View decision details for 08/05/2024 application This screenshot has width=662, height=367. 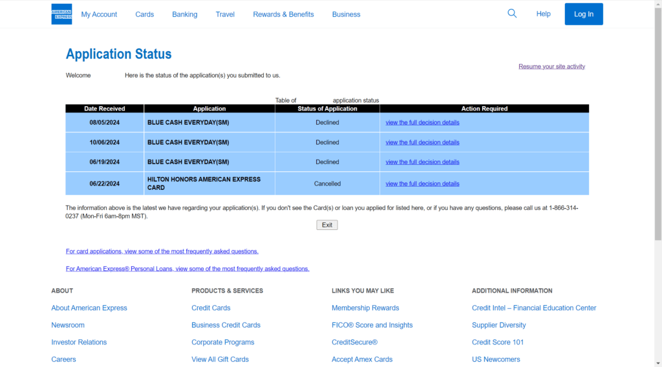[422, 122]
